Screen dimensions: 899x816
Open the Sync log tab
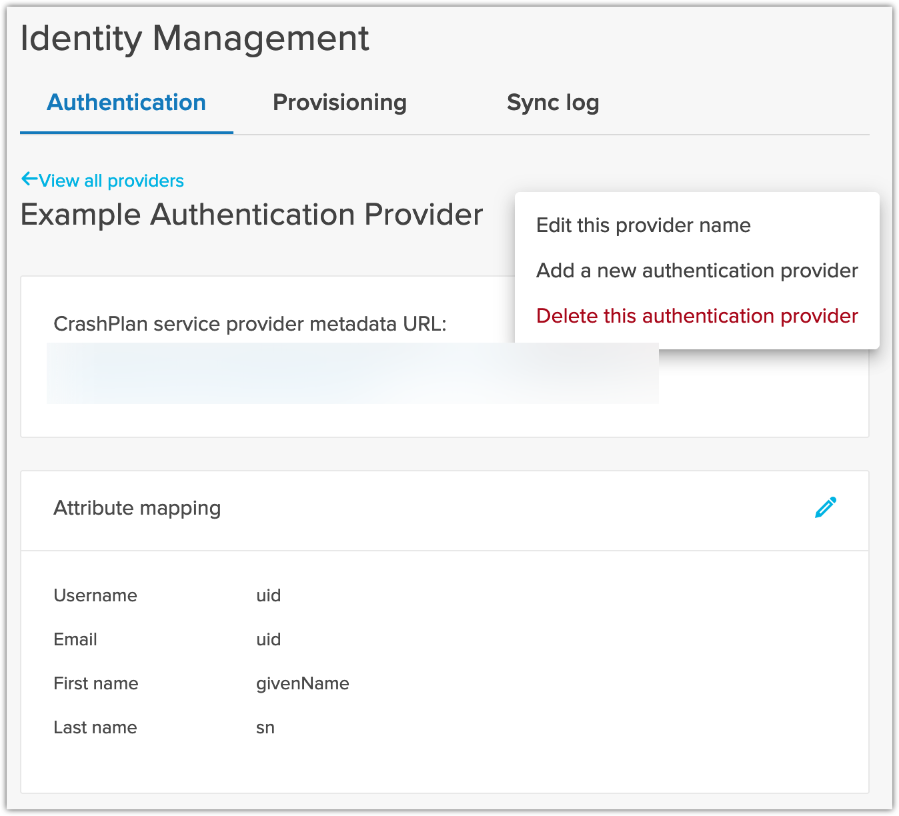click(x=552, y=103)
